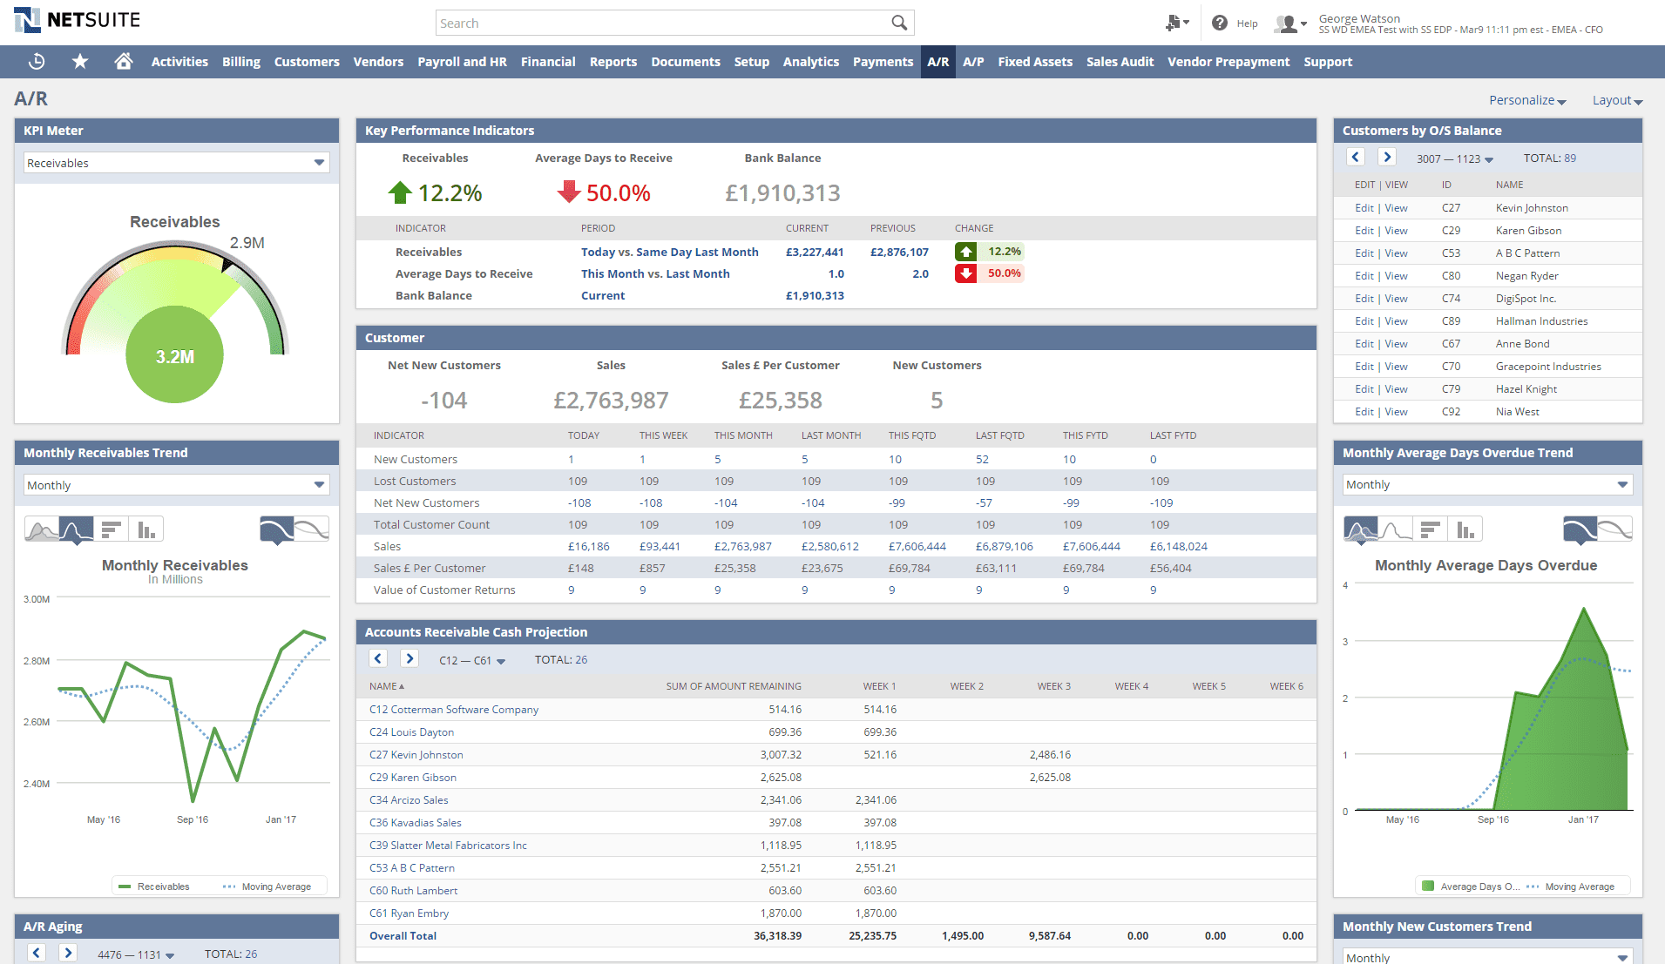Toggle Receivables series in Receivables chart legend

tap(154, 886)
